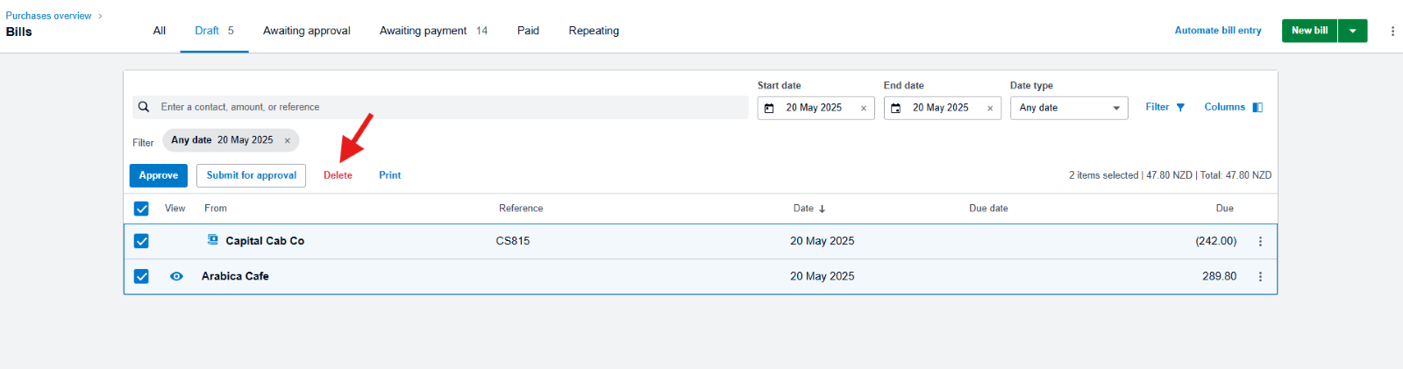Open the Arabica Cafe bill

[x=235, y=276]
